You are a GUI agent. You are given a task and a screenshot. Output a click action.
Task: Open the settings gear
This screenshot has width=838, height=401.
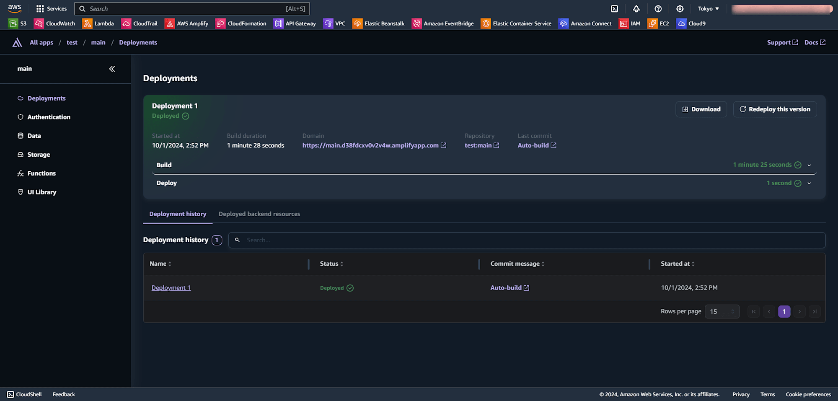pyautogui.click(x=680, y=9)
